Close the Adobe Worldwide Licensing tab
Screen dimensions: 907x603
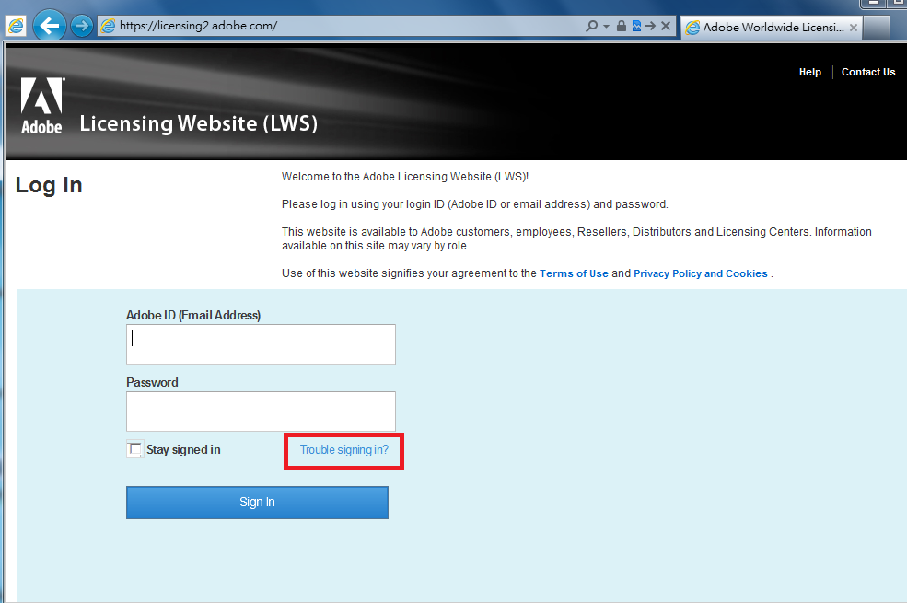(854, 28)
